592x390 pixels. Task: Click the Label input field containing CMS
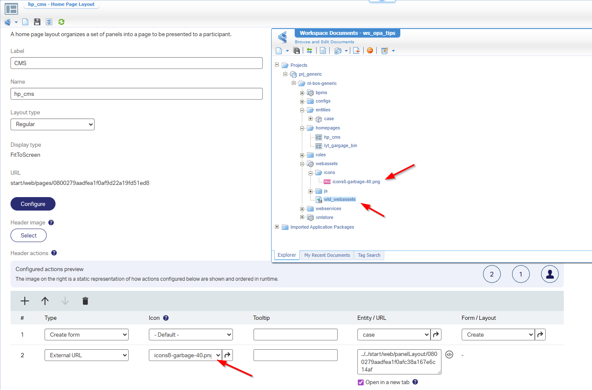pyautogui.click(x=137, y=63)
